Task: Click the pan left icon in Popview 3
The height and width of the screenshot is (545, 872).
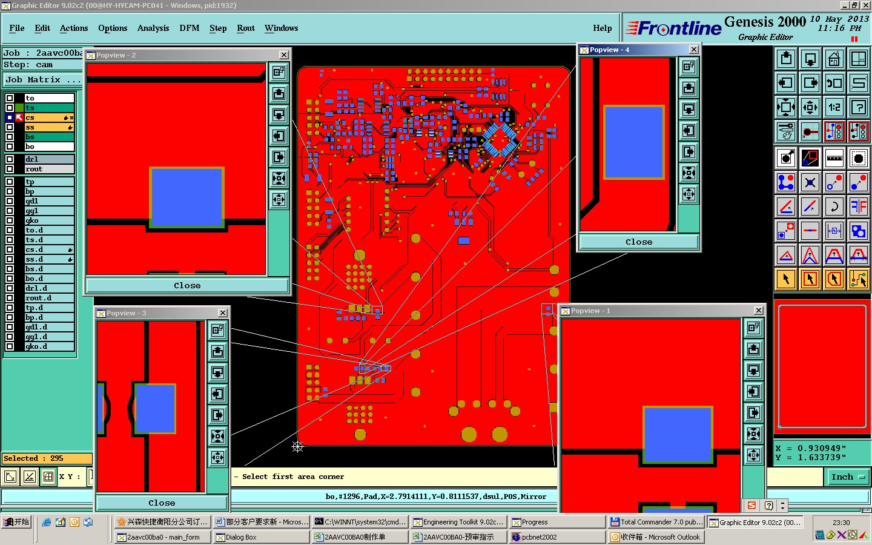Action: [218, 394]
